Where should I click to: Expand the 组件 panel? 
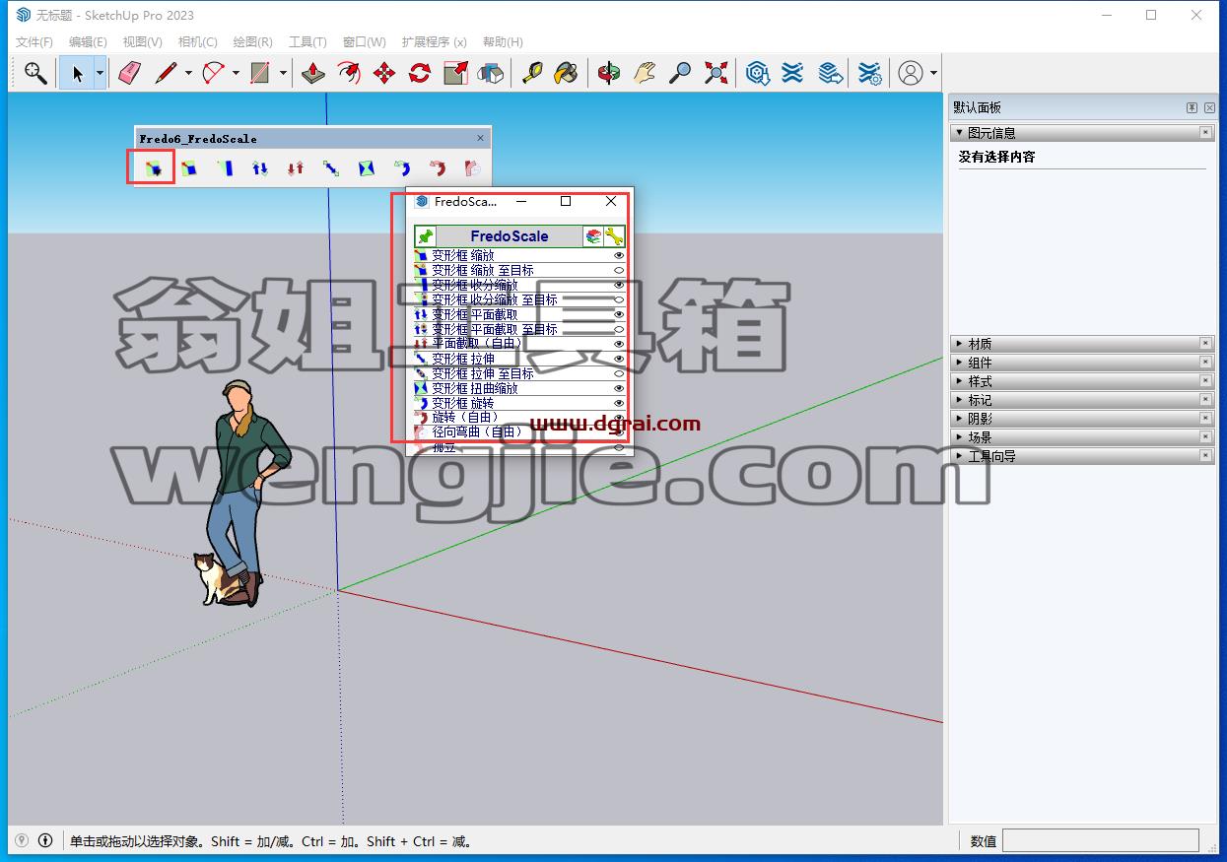960,363
